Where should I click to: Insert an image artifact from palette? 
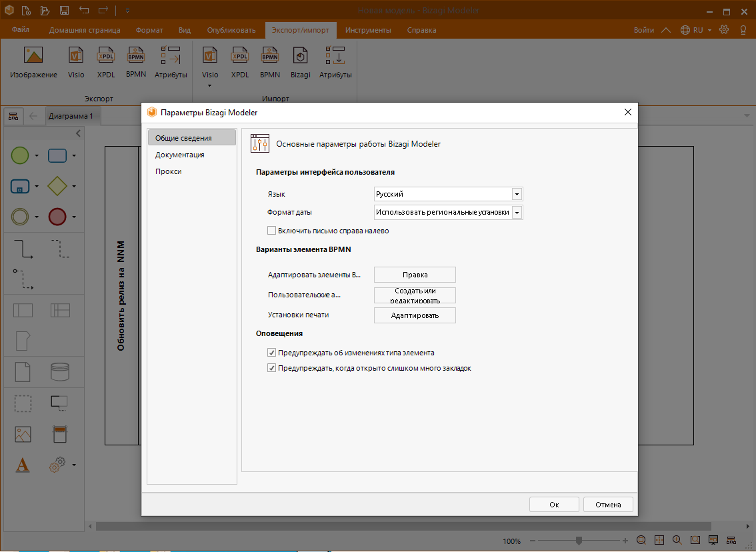click(23, 435)
